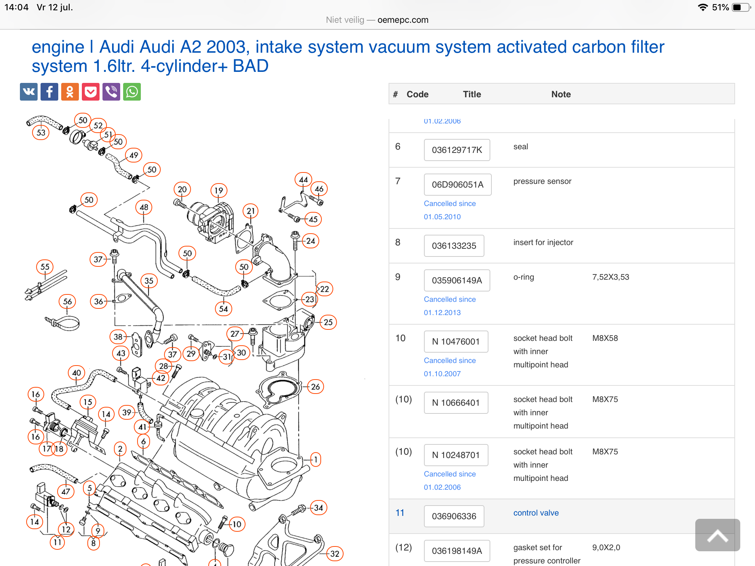The height and width of the screenshot is (566, 755).
Task: Open part code 036133235
Action: click(x=454, y=246)
